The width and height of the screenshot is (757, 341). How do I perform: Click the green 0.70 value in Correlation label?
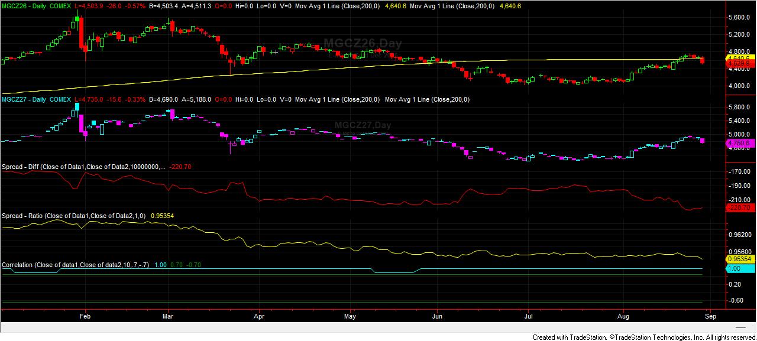176,265
